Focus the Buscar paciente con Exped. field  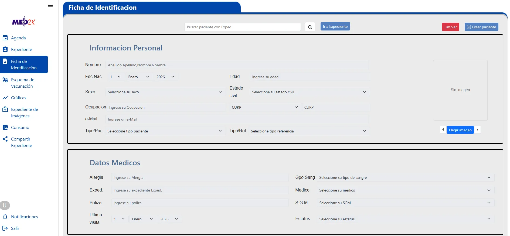[243, 27]
